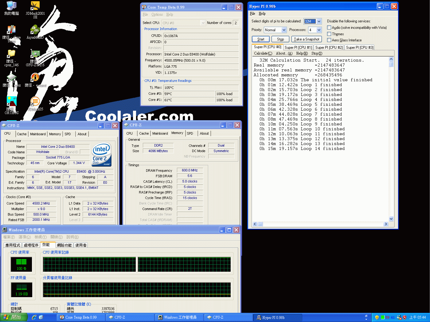This screenshot has width=430, height=322.
Task: Enable the Aero Glass Interface checkbox
Action: (329, 40)
